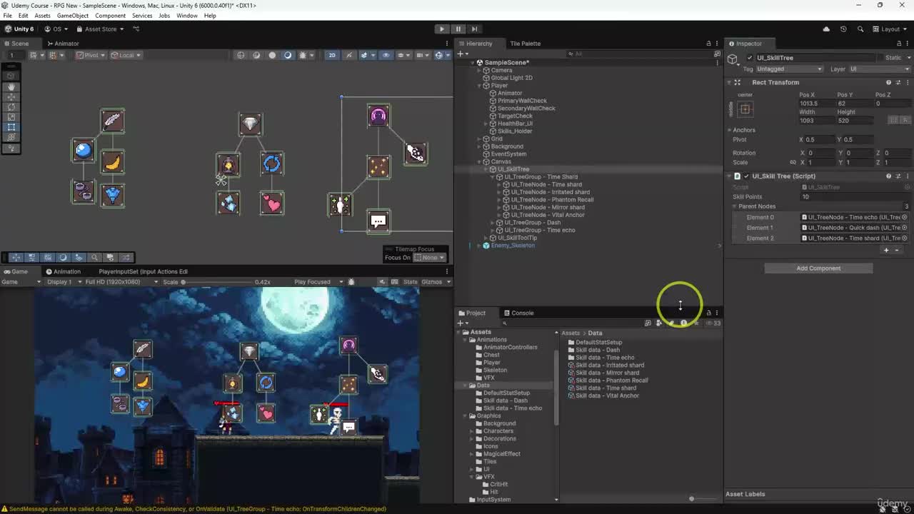
Task: Click the global search magnifier icon
Action: click(860, 29)
